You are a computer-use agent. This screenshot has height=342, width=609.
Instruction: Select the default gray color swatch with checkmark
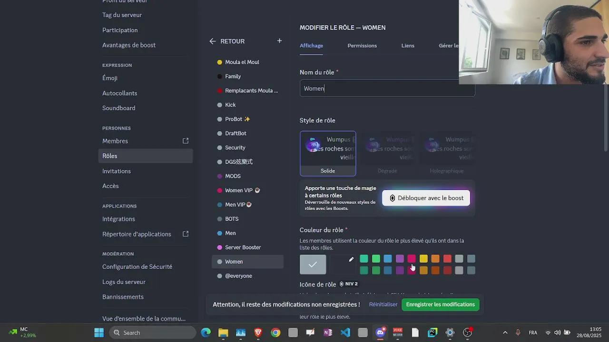313,265
